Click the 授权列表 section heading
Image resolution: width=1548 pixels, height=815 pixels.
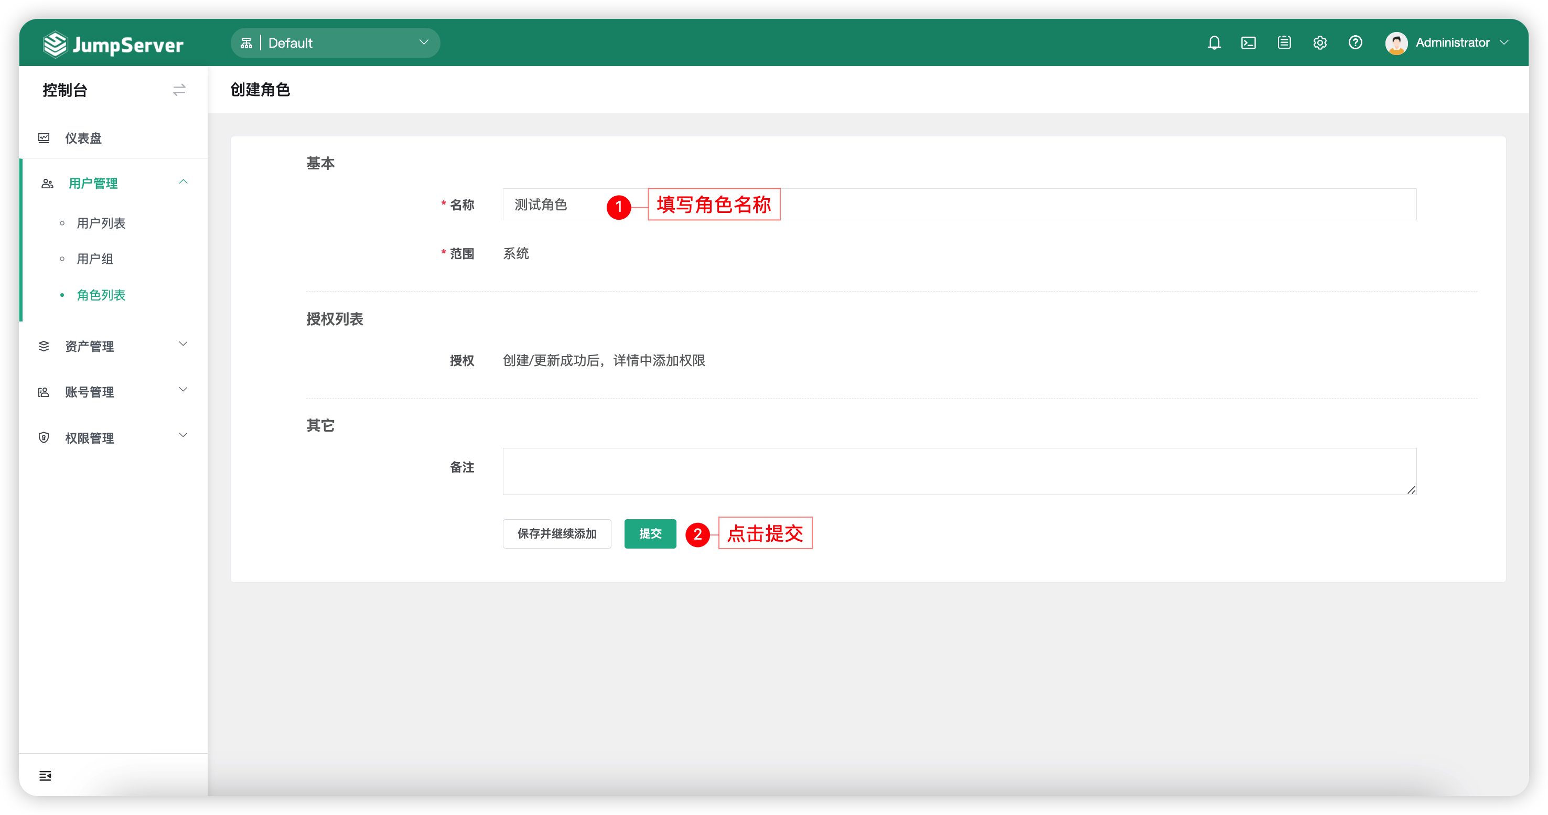335,319
